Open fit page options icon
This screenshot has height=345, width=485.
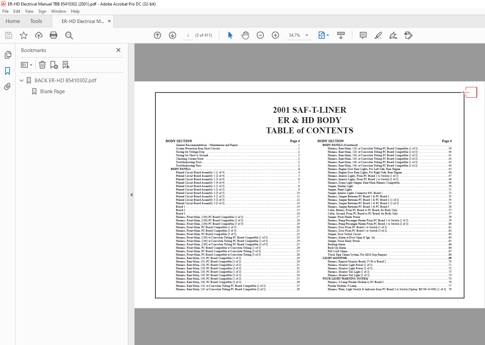(323, 35)
